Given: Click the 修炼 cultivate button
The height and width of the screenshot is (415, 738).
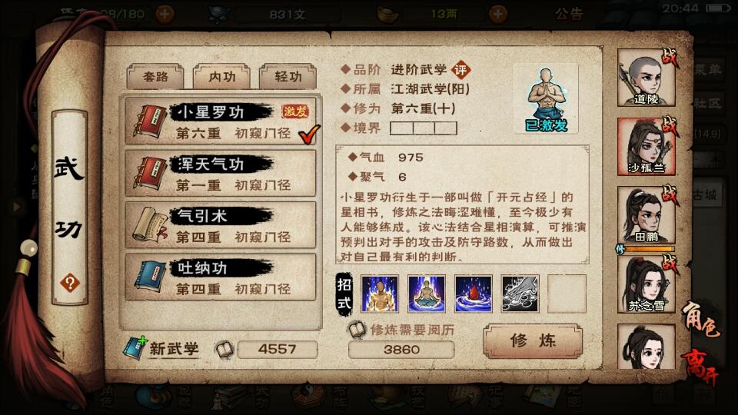Looking at the screenshot, I should pyautogui.click(x=533, y=340).
